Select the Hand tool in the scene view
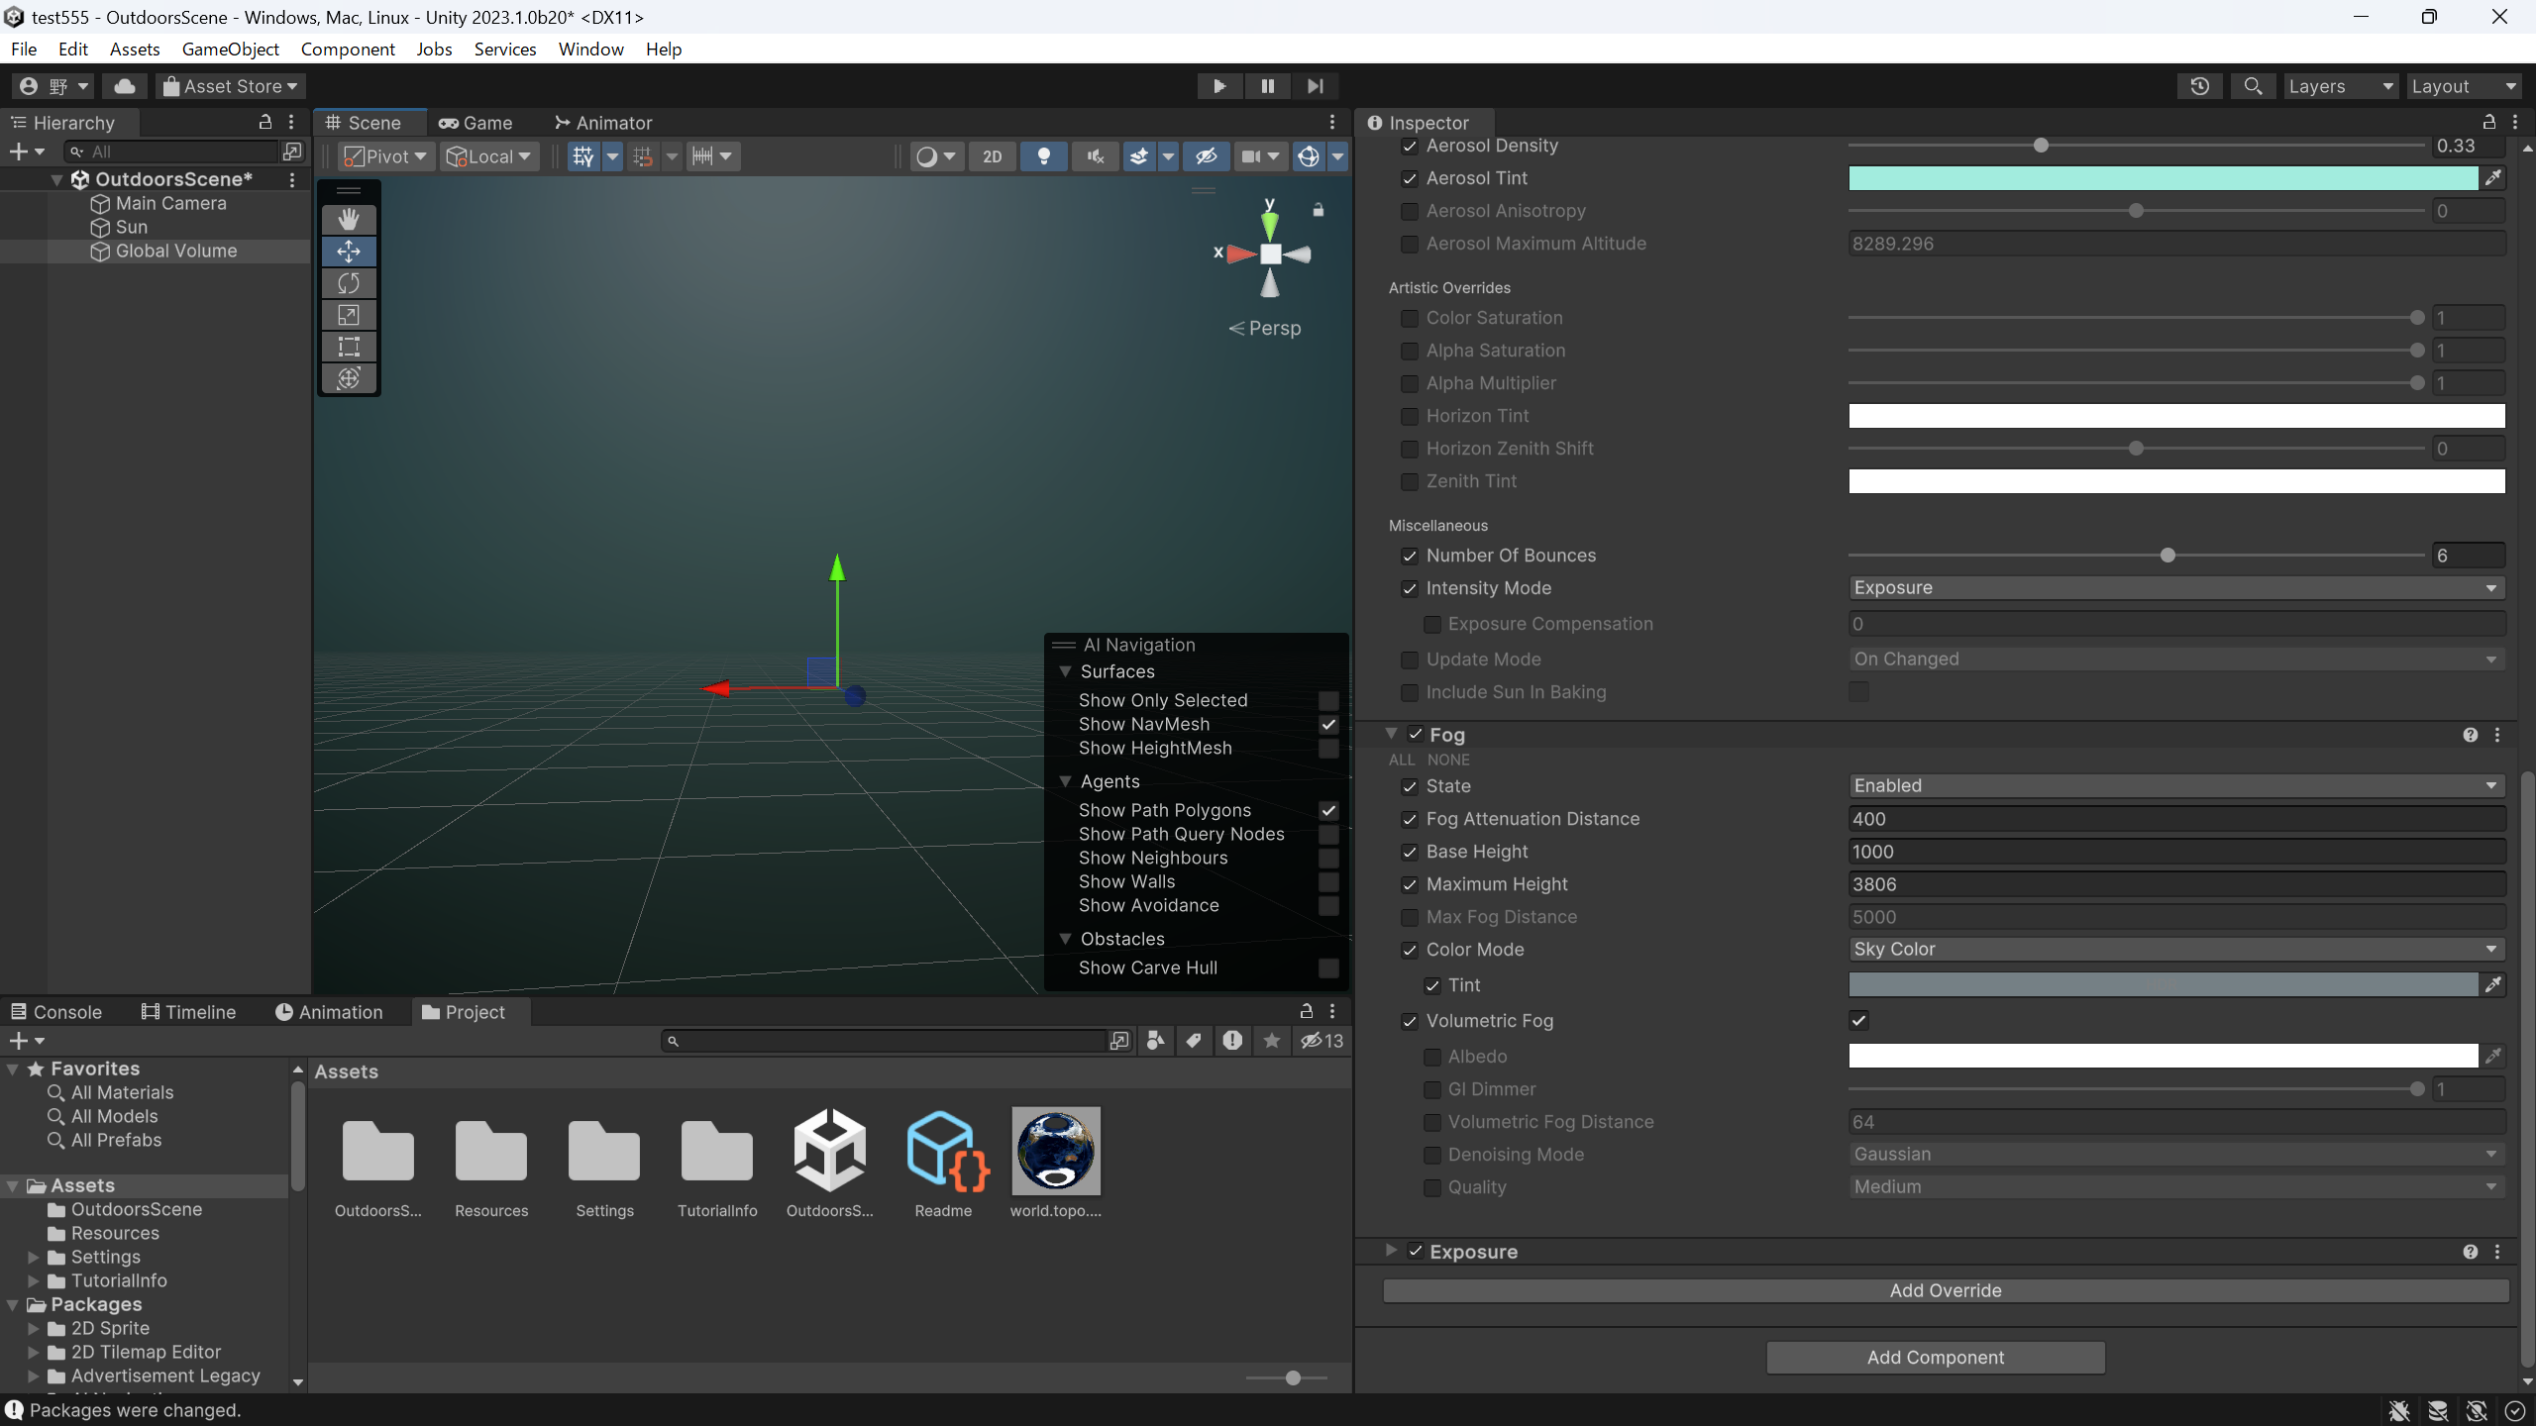Viewport: 2536px width, 1426px height. (x=349, y=219)
